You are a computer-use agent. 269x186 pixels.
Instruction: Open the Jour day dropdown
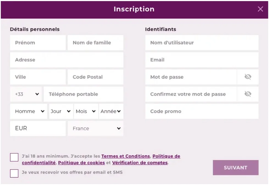tap(61, 111)
